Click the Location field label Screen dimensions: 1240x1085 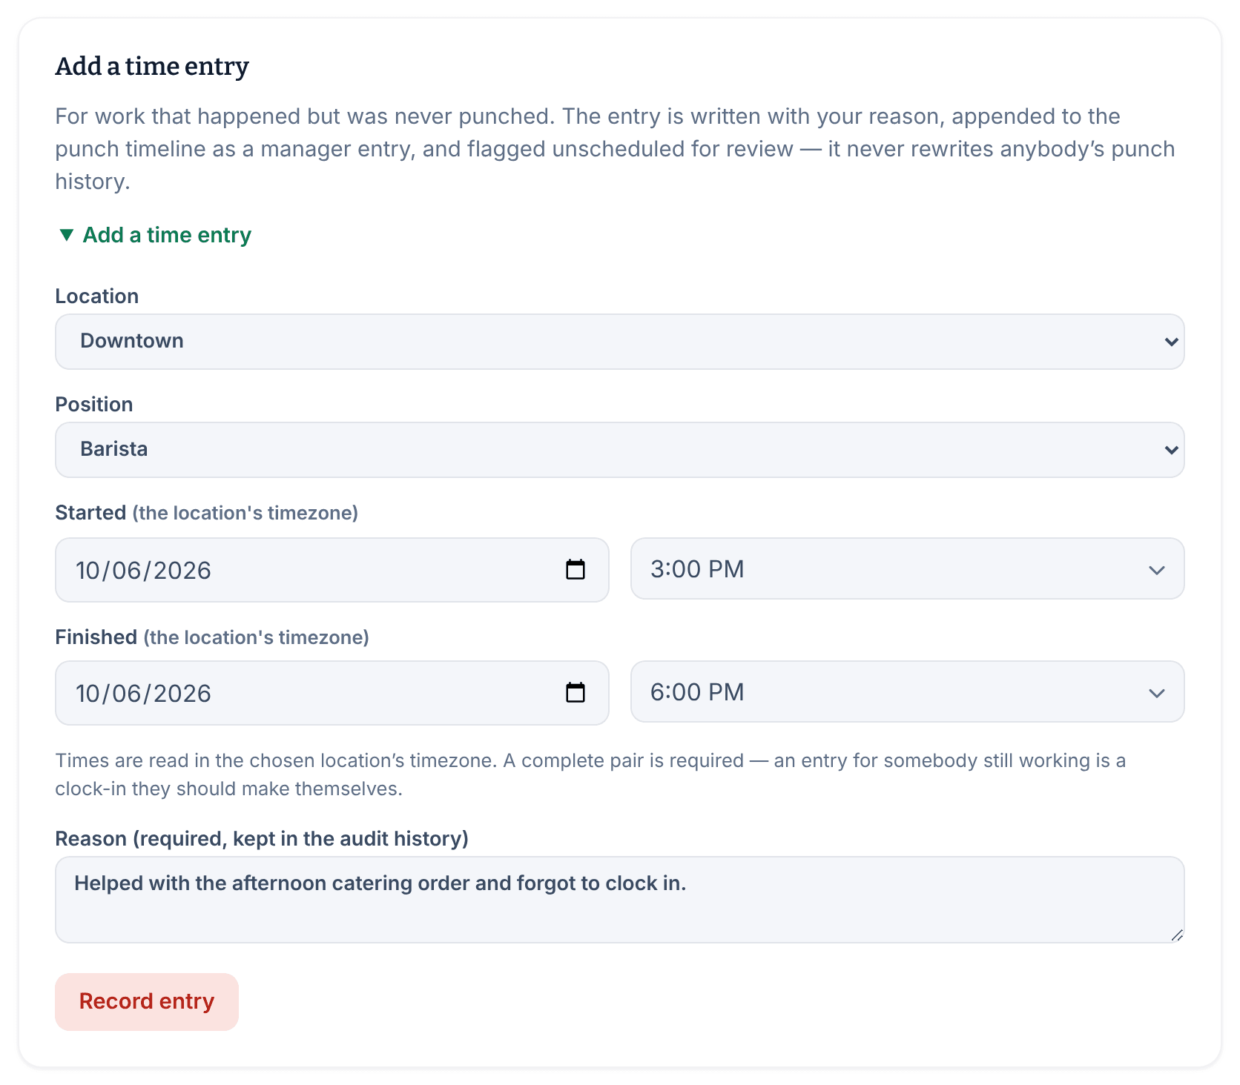click(x=97, y=296)
